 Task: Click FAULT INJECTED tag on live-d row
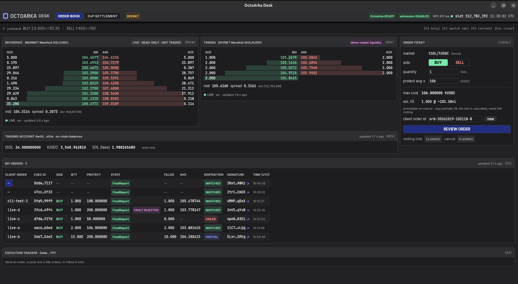146,210
